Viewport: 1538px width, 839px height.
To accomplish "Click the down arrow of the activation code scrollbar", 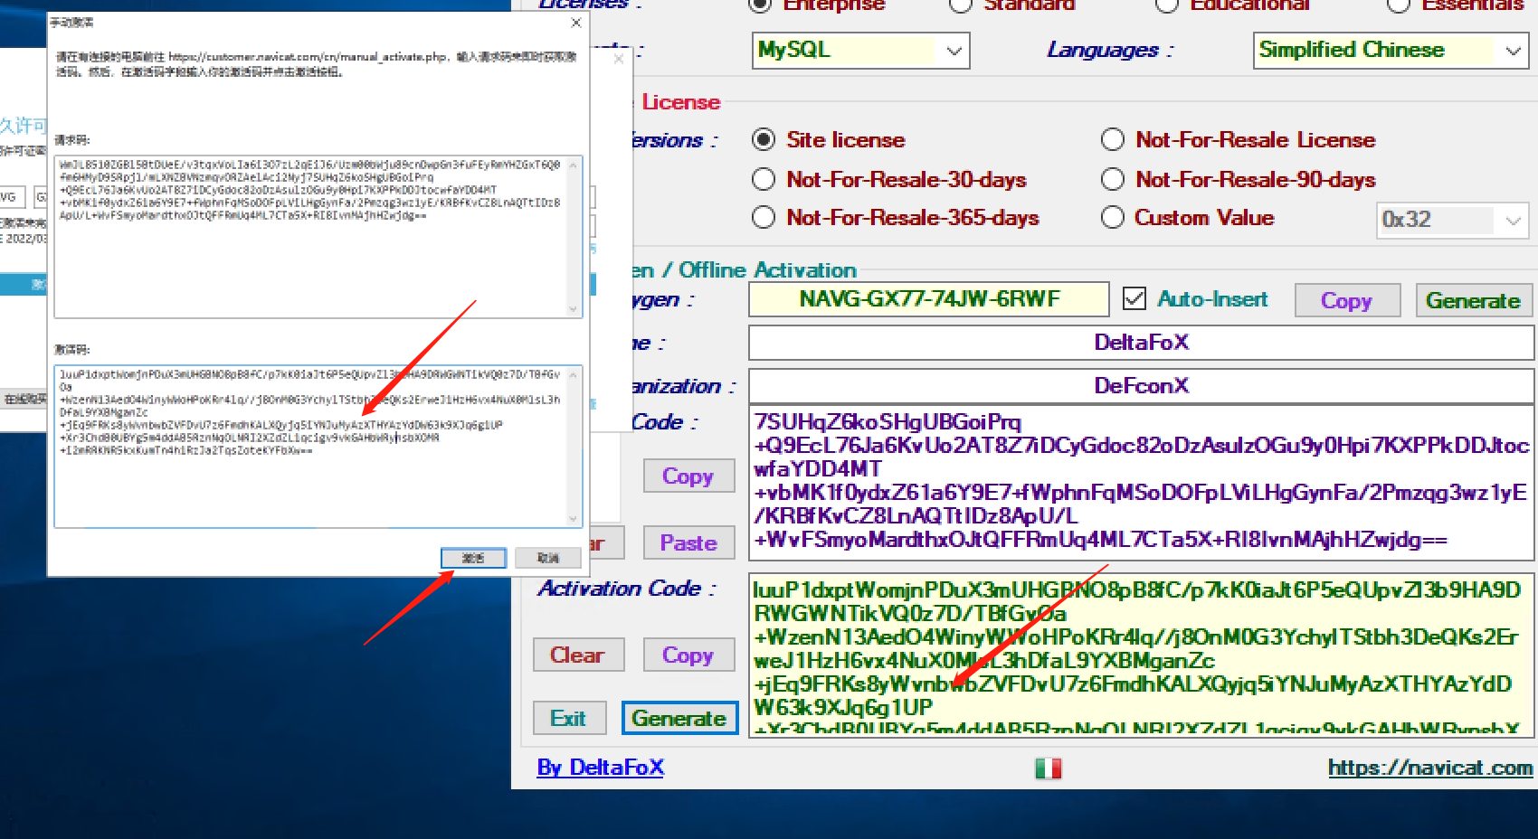I will [574, 519].
